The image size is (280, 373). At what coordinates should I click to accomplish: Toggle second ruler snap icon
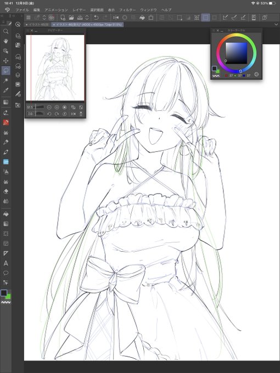(x=234, y=18)
